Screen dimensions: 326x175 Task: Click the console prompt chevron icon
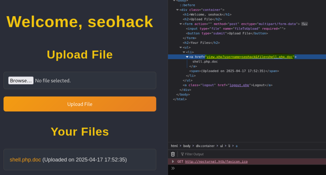coord(173,168)
